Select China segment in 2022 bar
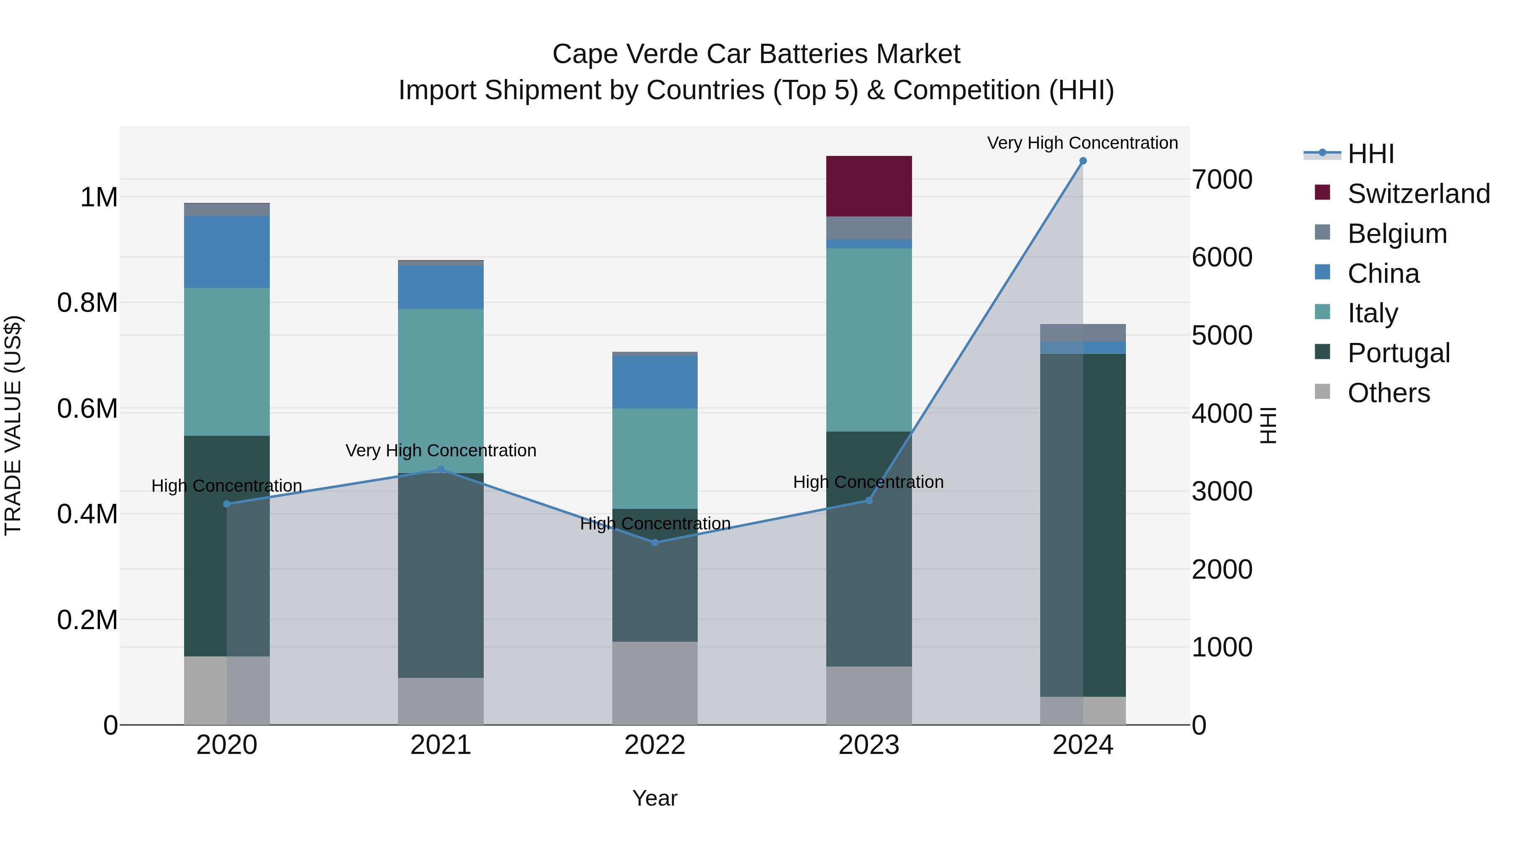Screen dimensions: 1513x851 pyautogui.click(x=656, y=382)
